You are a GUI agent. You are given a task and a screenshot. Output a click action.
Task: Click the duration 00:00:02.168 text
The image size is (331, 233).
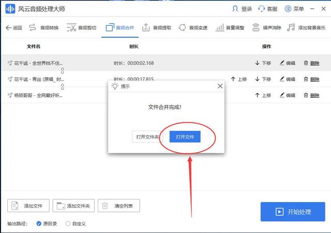(x=141, y=63)
